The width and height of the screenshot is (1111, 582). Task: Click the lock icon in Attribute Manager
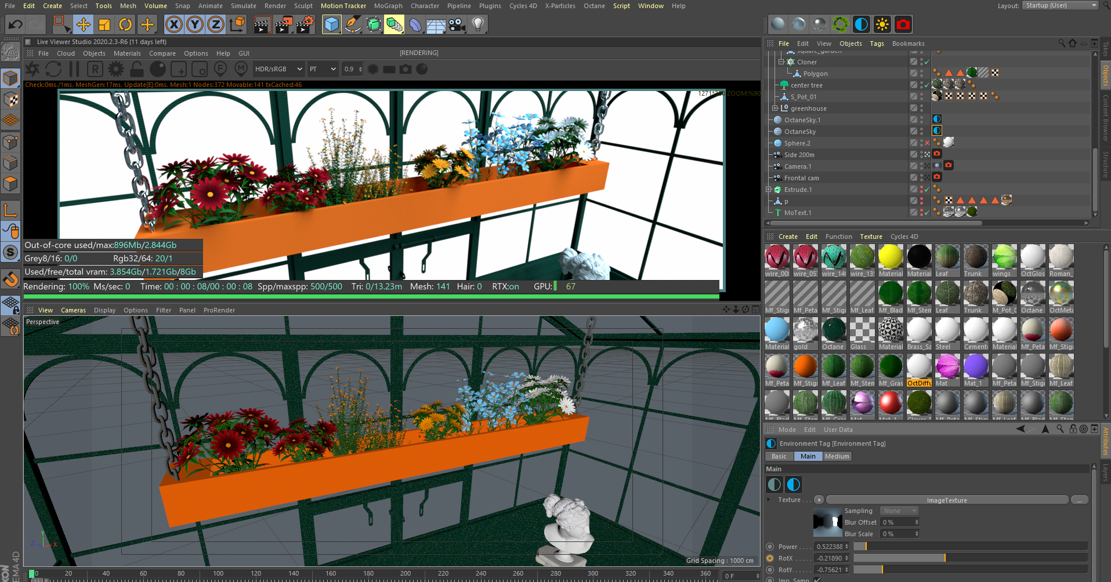pyautogui.click(x=1073, y=429)
